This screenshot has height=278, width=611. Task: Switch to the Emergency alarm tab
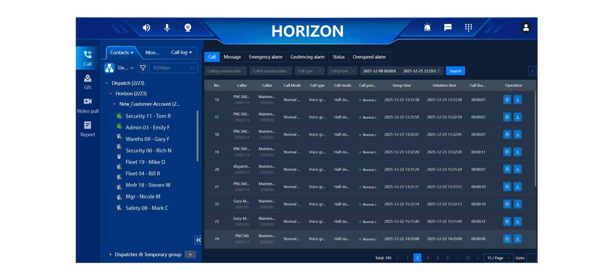[x=265, y=57]
